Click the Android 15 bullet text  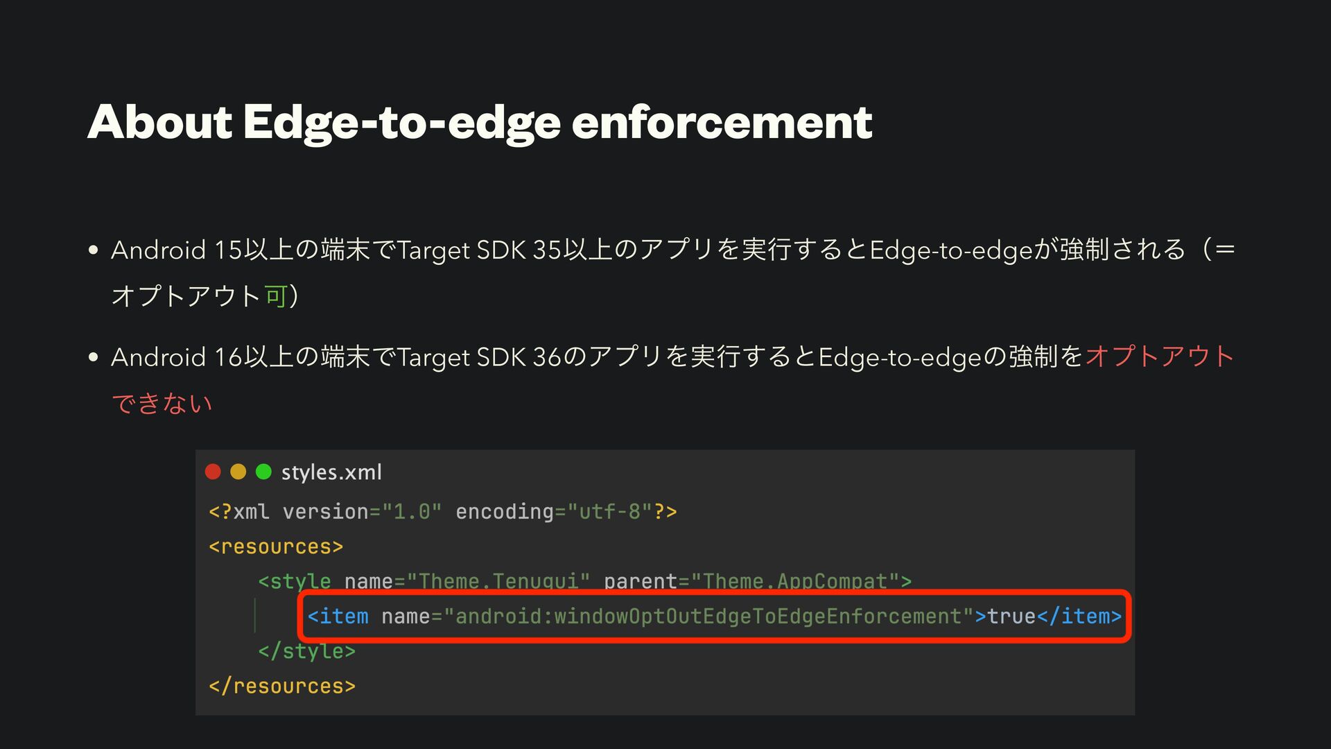pyautogui.click(x=672, y=273)
